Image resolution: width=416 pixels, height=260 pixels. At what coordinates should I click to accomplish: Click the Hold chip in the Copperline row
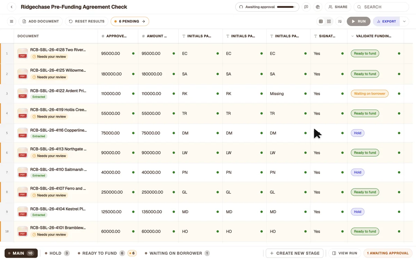point(357,133)
